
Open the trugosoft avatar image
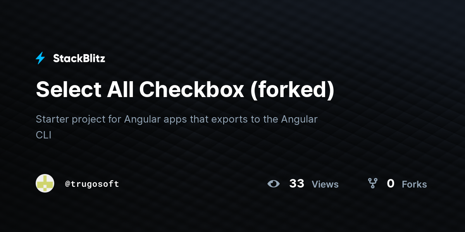click(x=45, y=183)
